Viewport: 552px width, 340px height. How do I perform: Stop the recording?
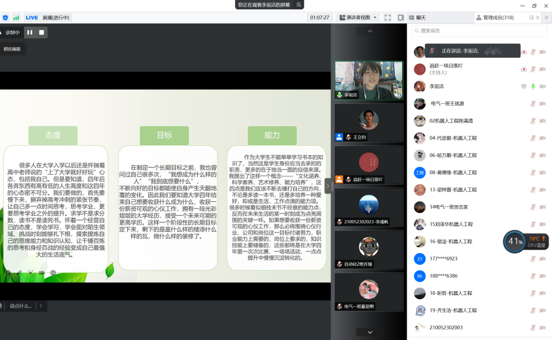[x=42, y=33]
